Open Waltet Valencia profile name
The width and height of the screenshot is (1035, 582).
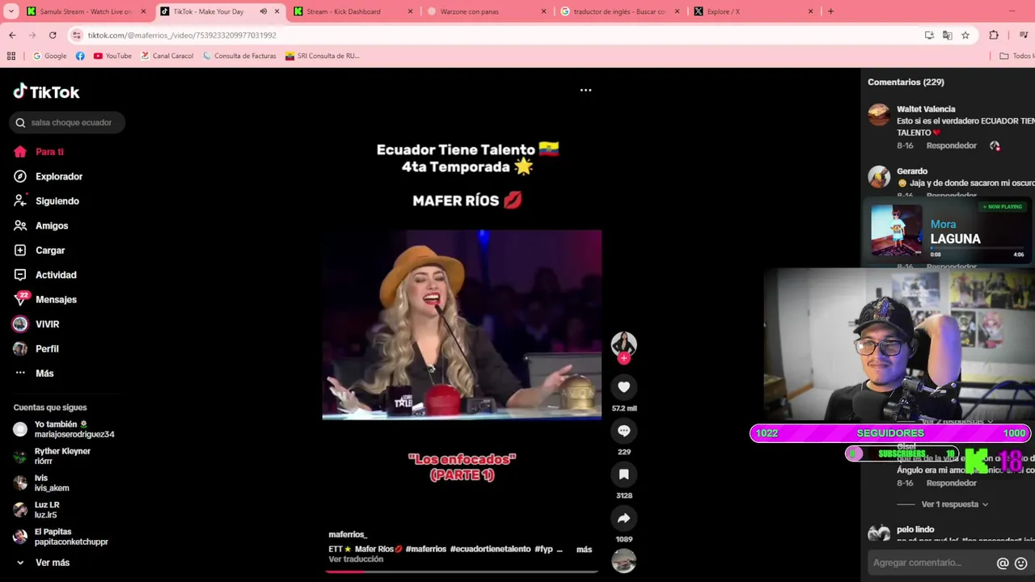(x=926, y=109)
